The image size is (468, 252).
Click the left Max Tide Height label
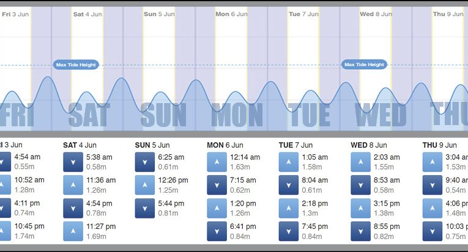tap(76, 65)
